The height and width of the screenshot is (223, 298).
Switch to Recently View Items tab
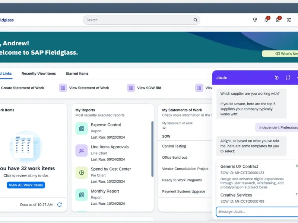[38, 74]
